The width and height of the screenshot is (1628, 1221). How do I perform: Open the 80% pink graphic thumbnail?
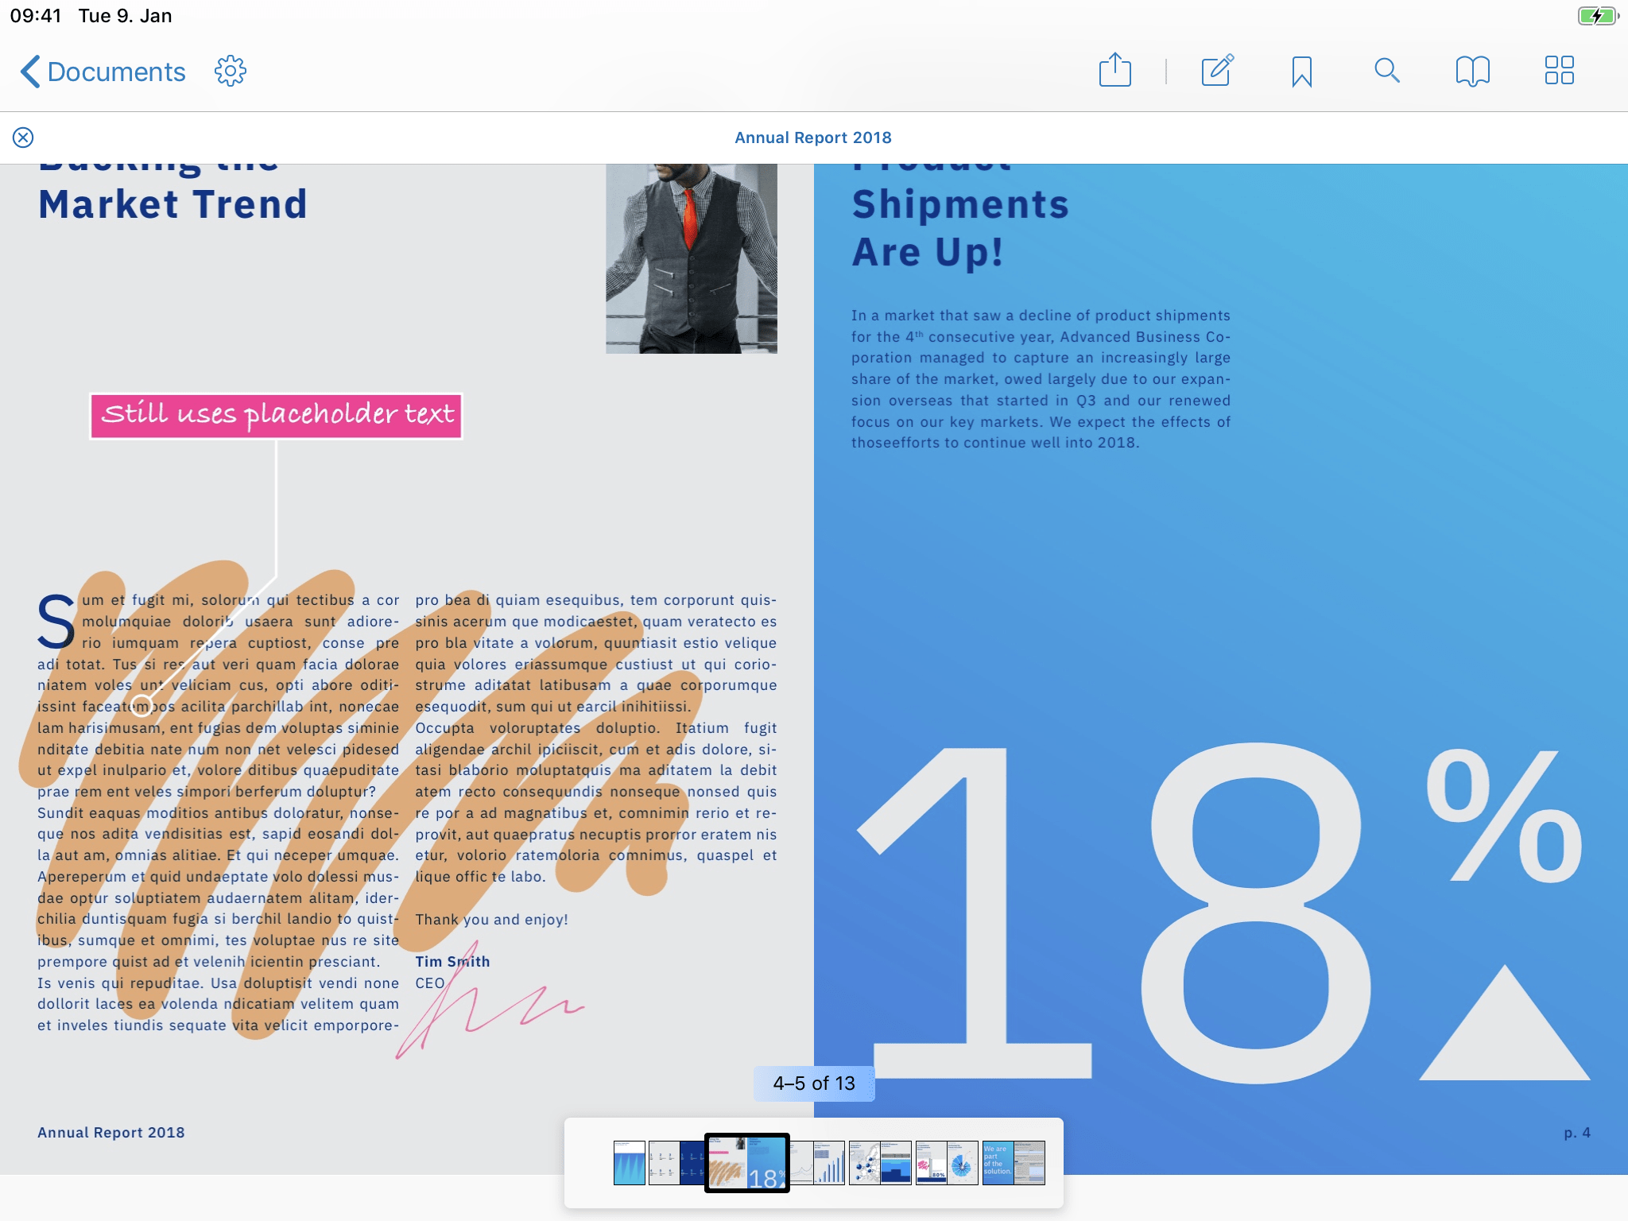pos(930,1163)
